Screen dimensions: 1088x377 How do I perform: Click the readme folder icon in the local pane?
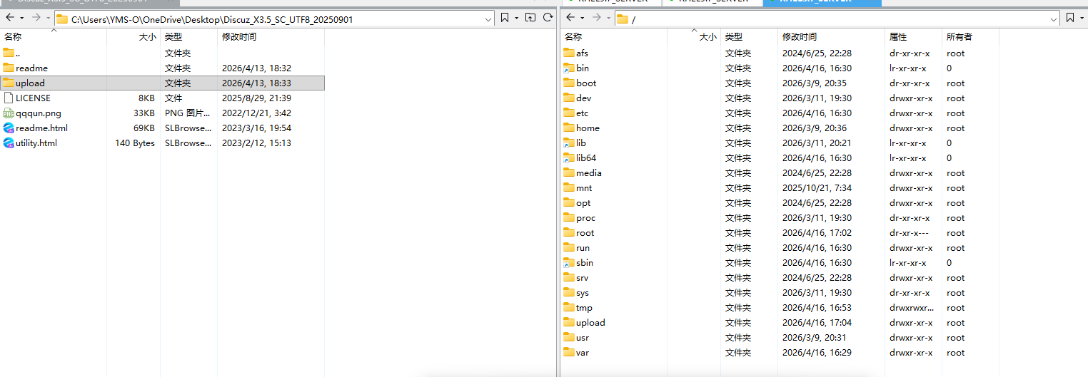coord(9,68)
